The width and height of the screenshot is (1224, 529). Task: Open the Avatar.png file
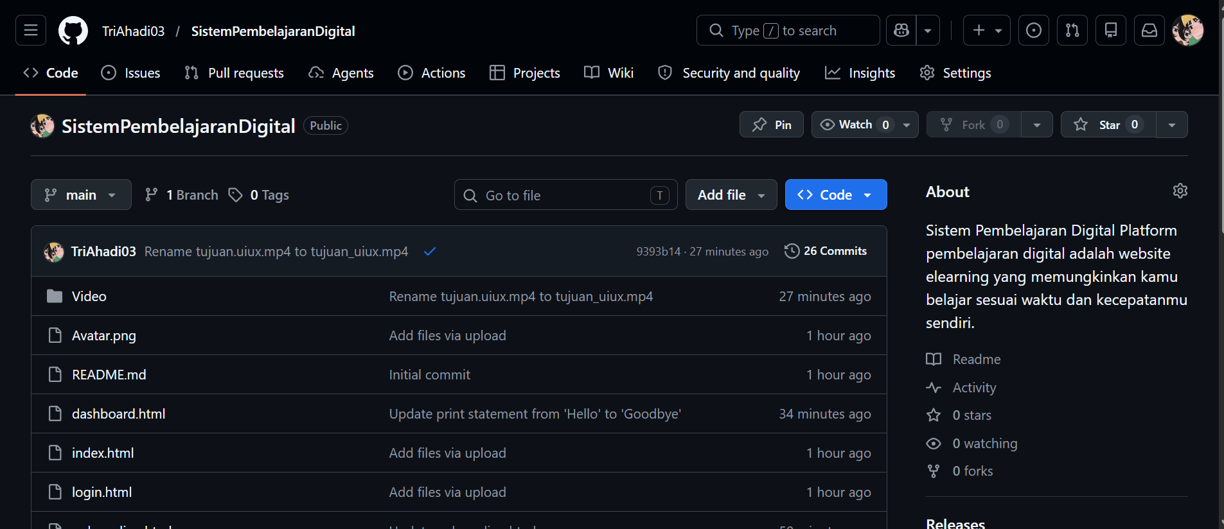pyautogui.click(x=104, y=335)
